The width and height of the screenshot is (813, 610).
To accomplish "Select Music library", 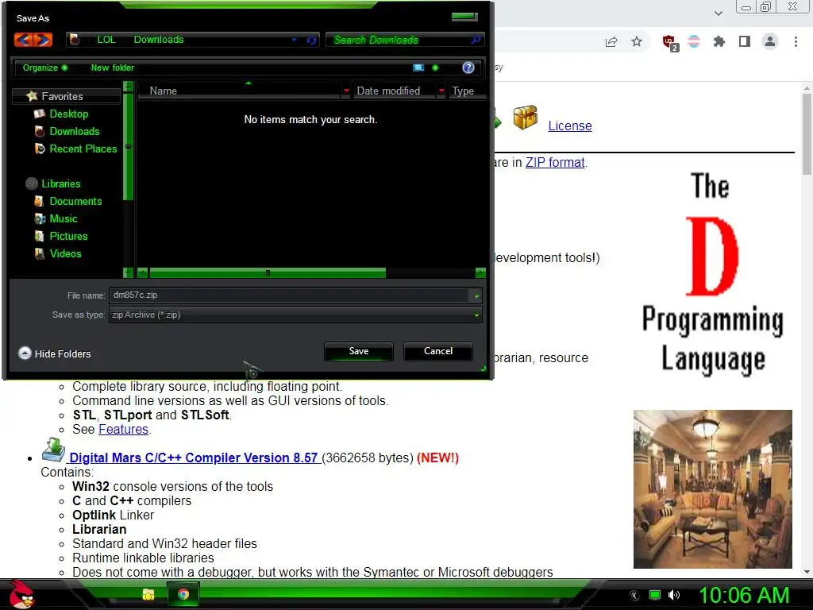I will pyautogui.click(x=64, y=219).
